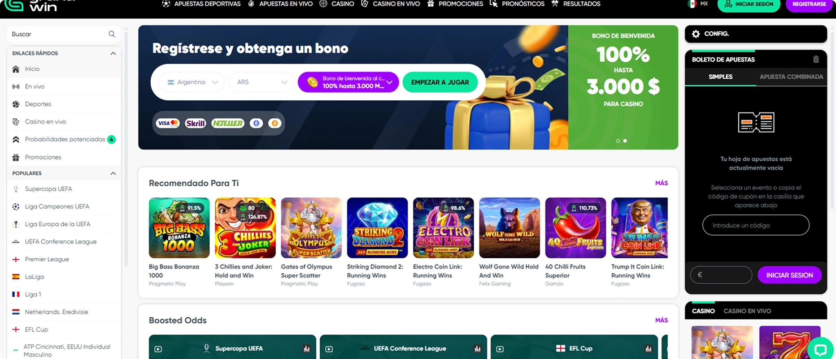
Task: Collapse the Populares section
Action: [113, 173]
